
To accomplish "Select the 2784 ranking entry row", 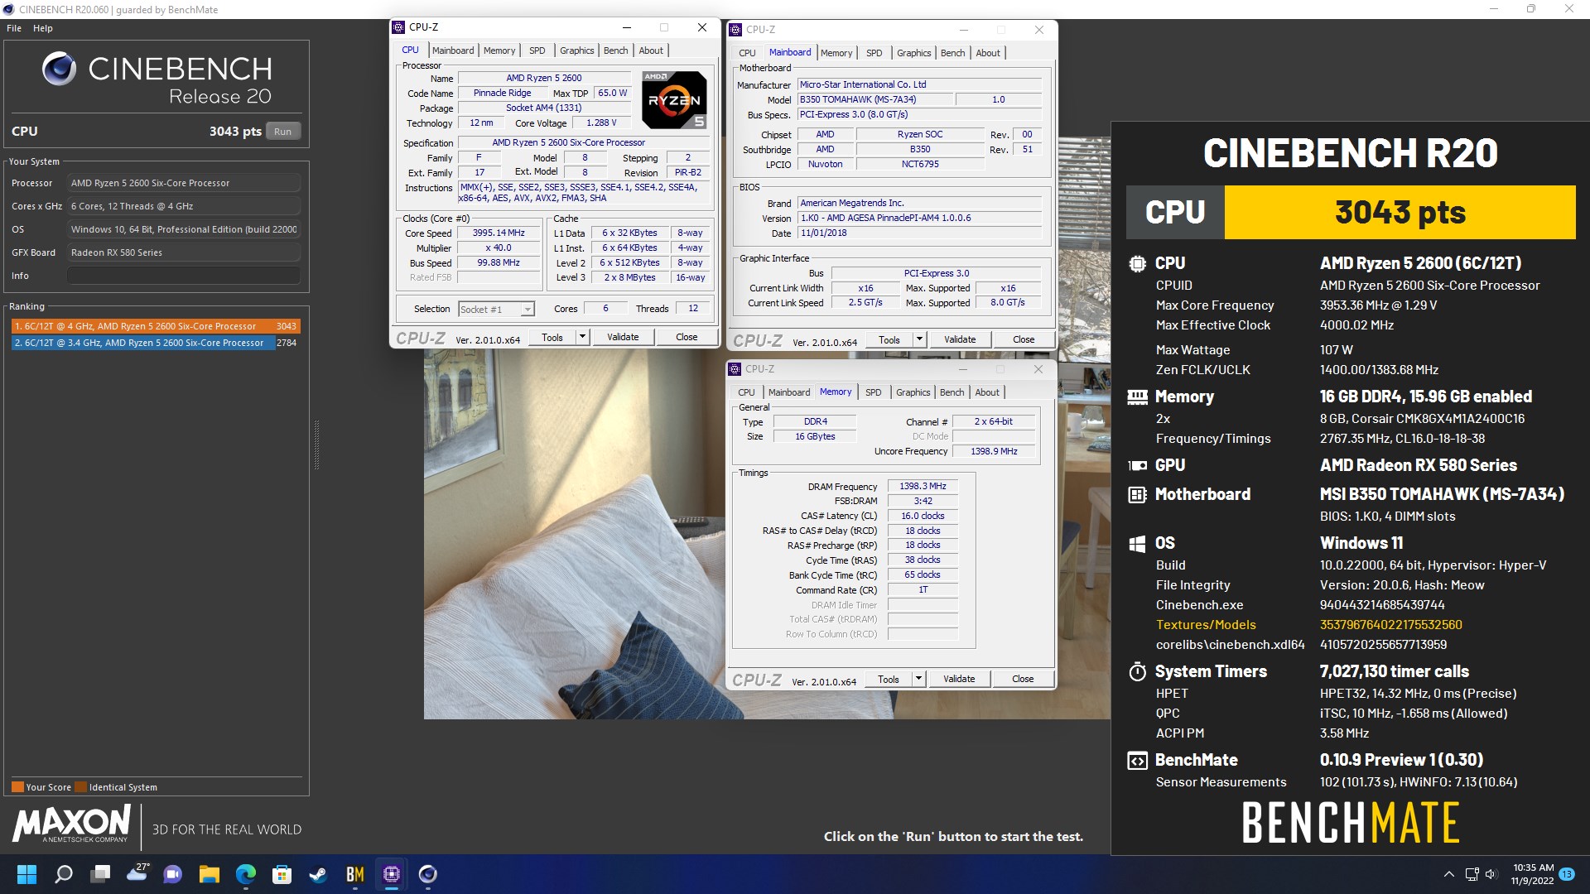I will click(156, 343).
